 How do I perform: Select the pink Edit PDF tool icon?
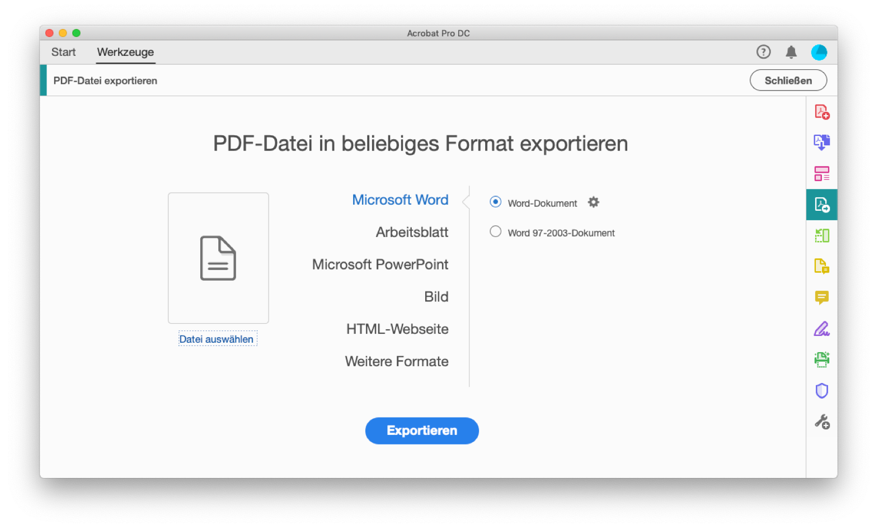(821, 174)
